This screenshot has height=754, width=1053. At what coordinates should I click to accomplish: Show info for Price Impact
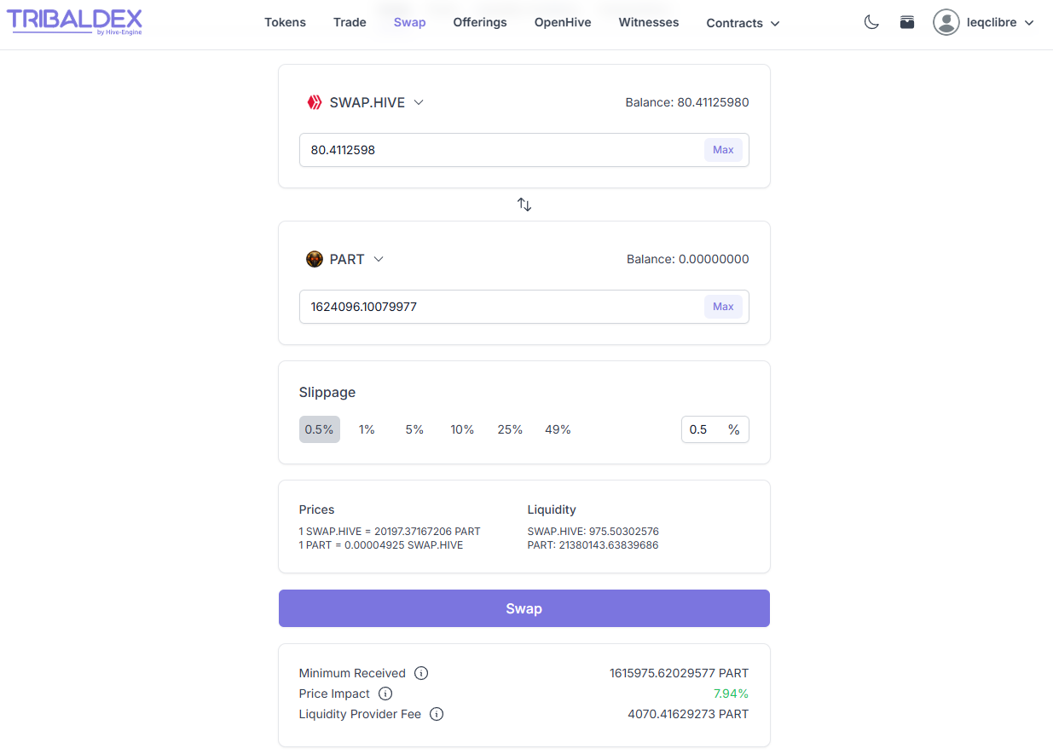[385, 694]
